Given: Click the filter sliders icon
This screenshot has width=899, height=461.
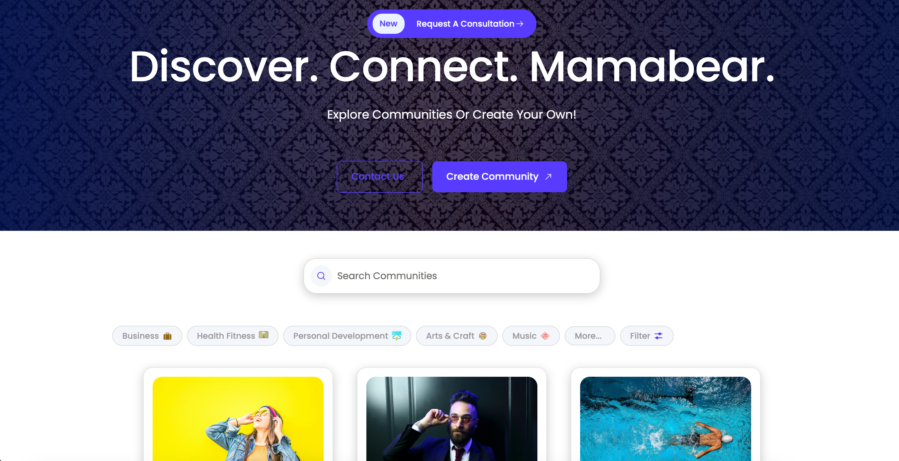Looking at the screenshot, I should [659, 336].
